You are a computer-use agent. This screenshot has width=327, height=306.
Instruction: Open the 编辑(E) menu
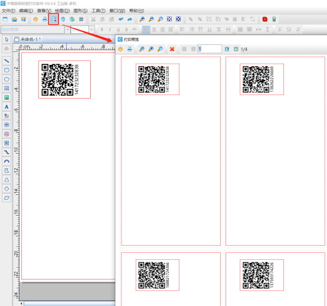click(x=26, y=11)
